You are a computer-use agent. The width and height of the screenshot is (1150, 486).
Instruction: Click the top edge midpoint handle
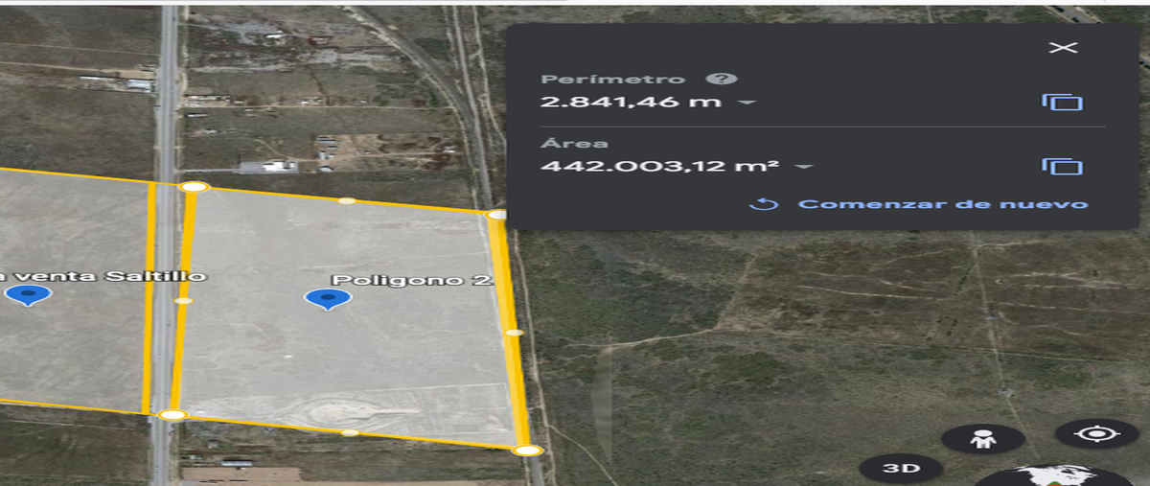click(x=347, y=201)
